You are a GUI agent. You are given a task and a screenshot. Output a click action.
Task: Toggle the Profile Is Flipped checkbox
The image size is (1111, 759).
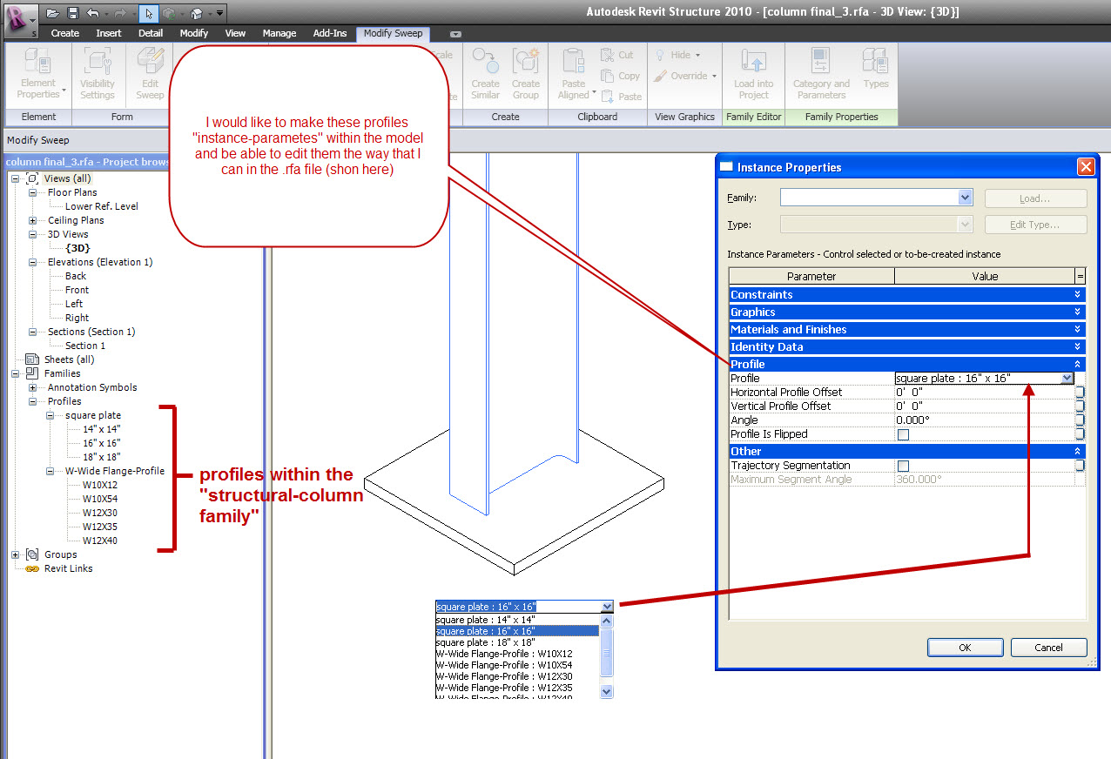click(x=903, y=434)
